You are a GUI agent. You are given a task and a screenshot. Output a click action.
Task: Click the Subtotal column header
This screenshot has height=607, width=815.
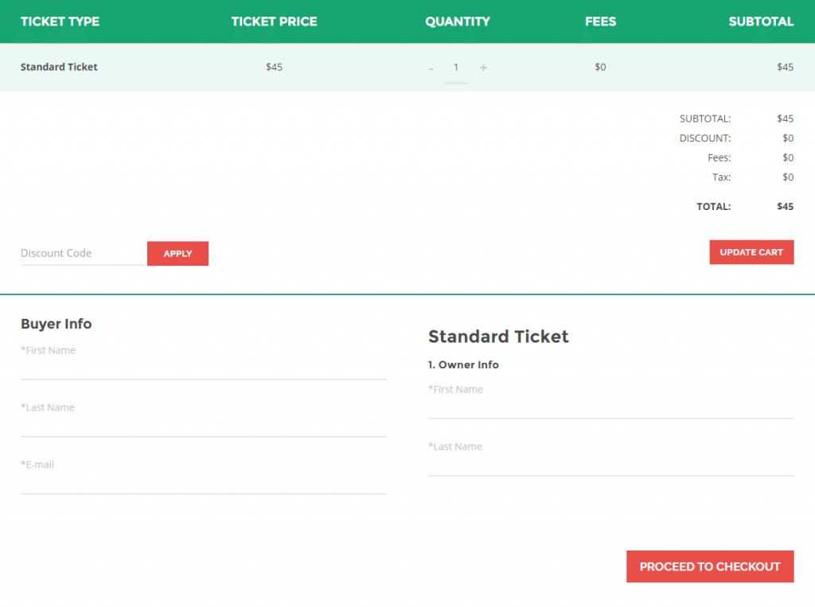point(761,21)
